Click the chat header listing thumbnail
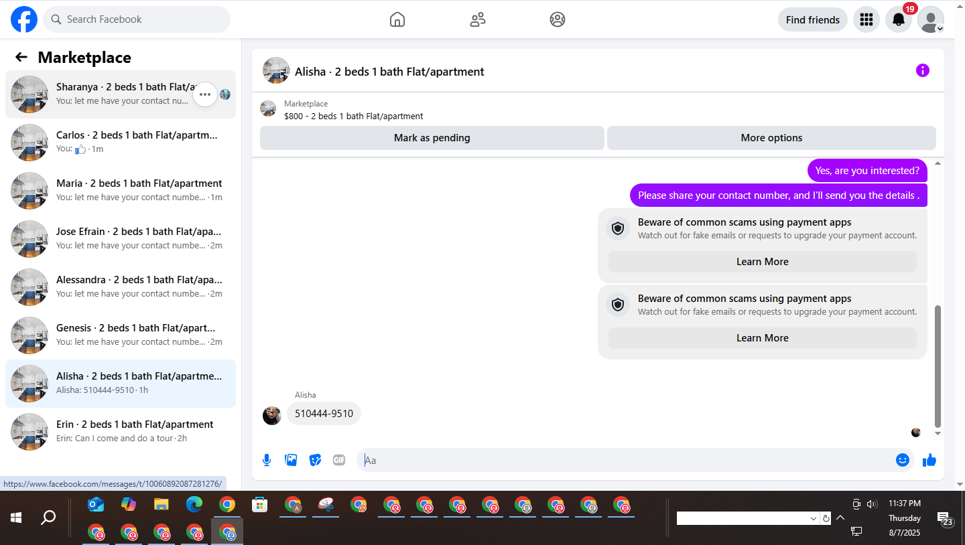 coord(276,70)
